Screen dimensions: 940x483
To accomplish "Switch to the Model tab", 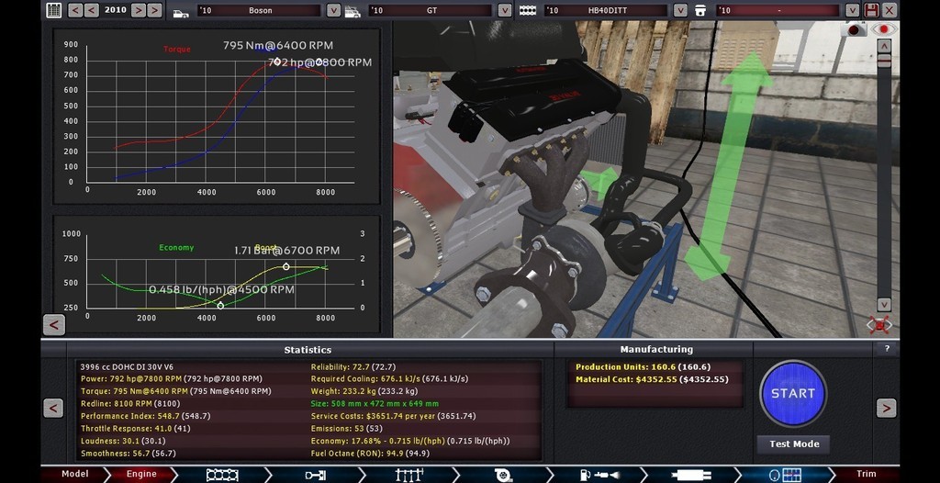I will 75,475.
